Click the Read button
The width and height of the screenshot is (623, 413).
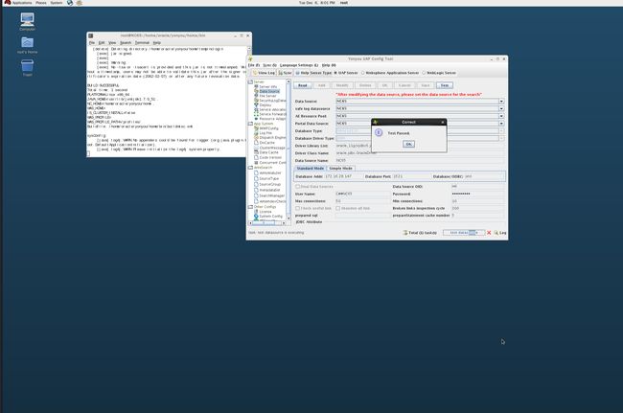[x=302, y=85]
